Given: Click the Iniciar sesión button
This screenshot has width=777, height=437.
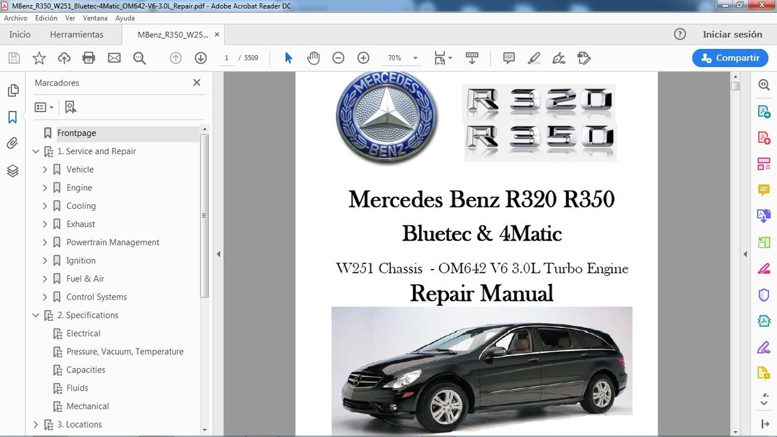Looking at the screenshot, I should [x=733, y=34].
